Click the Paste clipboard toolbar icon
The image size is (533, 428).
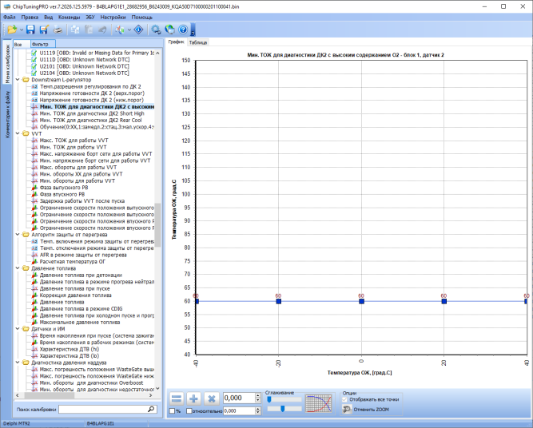[x=89, y=30]
